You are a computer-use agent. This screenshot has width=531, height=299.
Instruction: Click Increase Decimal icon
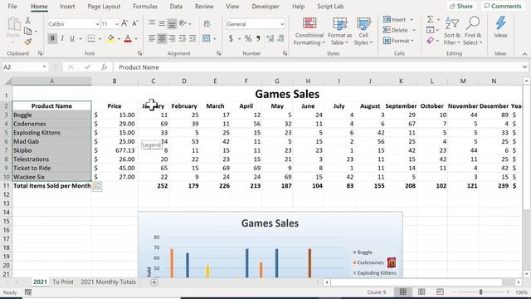[270, 38]
